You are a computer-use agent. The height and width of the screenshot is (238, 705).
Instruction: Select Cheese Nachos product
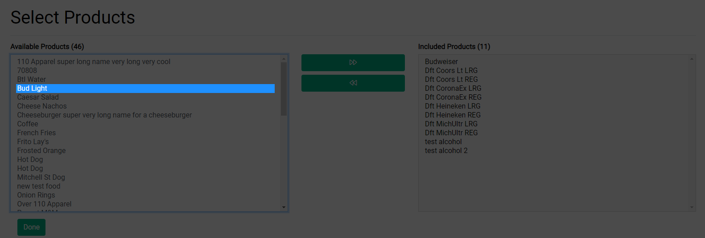point(145,106)
